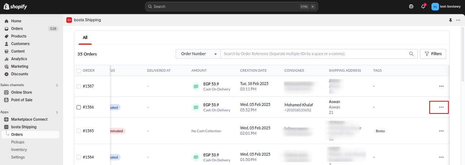Select the All tab

click(x=85, y=37)
